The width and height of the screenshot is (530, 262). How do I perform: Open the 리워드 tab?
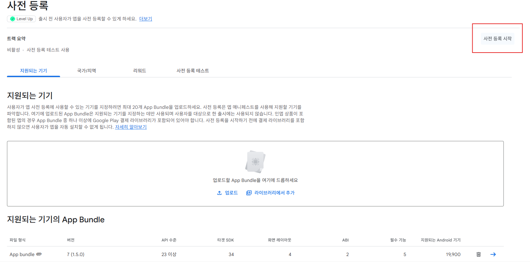click(x=140, y=71)
